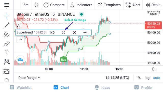This screenshot has width=163, height=92.
Task: Collapse the indicator legend with chevron
Action: point(21,40)
